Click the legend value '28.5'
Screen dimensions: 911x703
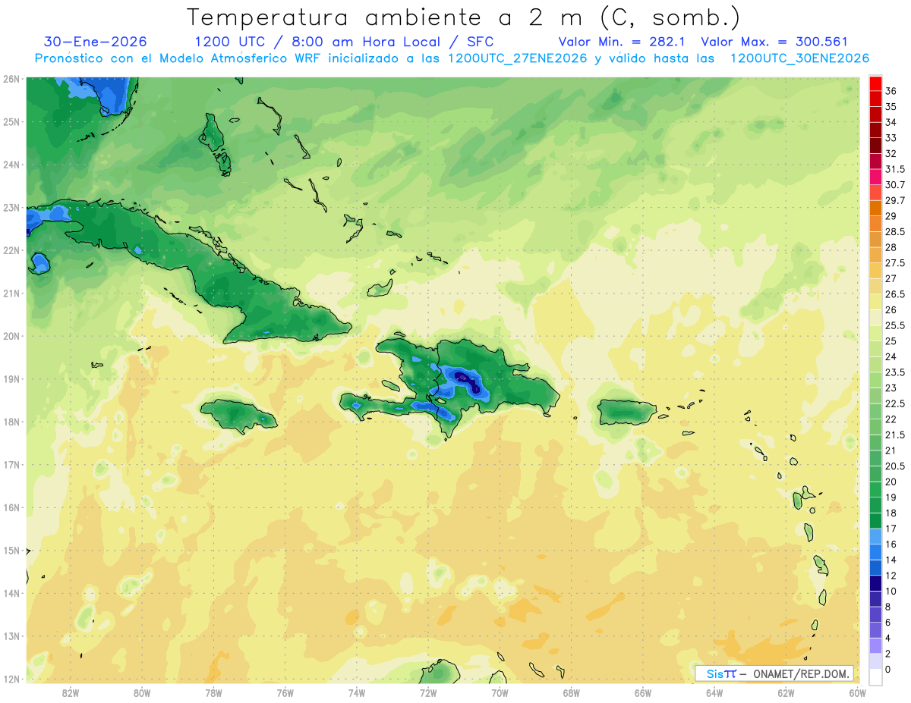click(895, 231)
